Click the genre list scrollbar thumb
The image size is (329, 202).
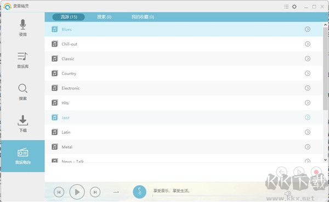coord(325,68)
